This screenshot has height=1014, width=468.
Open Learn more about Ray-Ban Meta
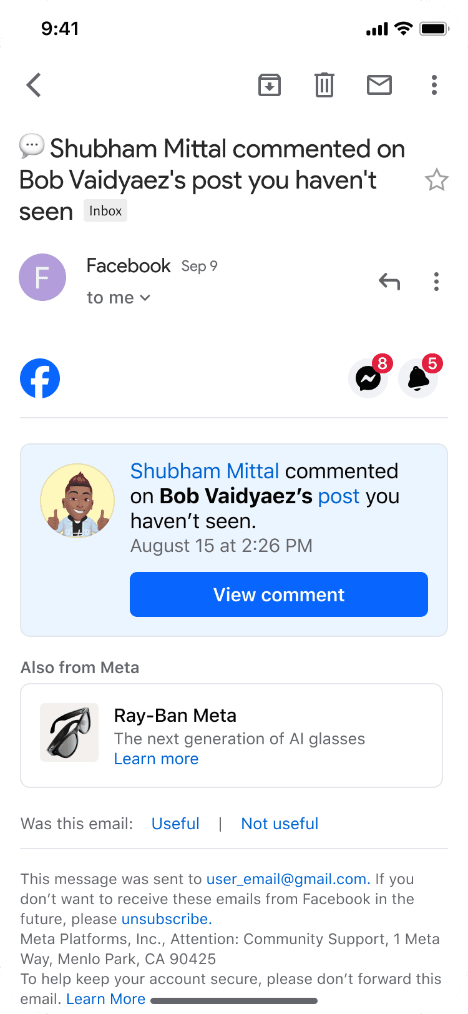(156, 759)
